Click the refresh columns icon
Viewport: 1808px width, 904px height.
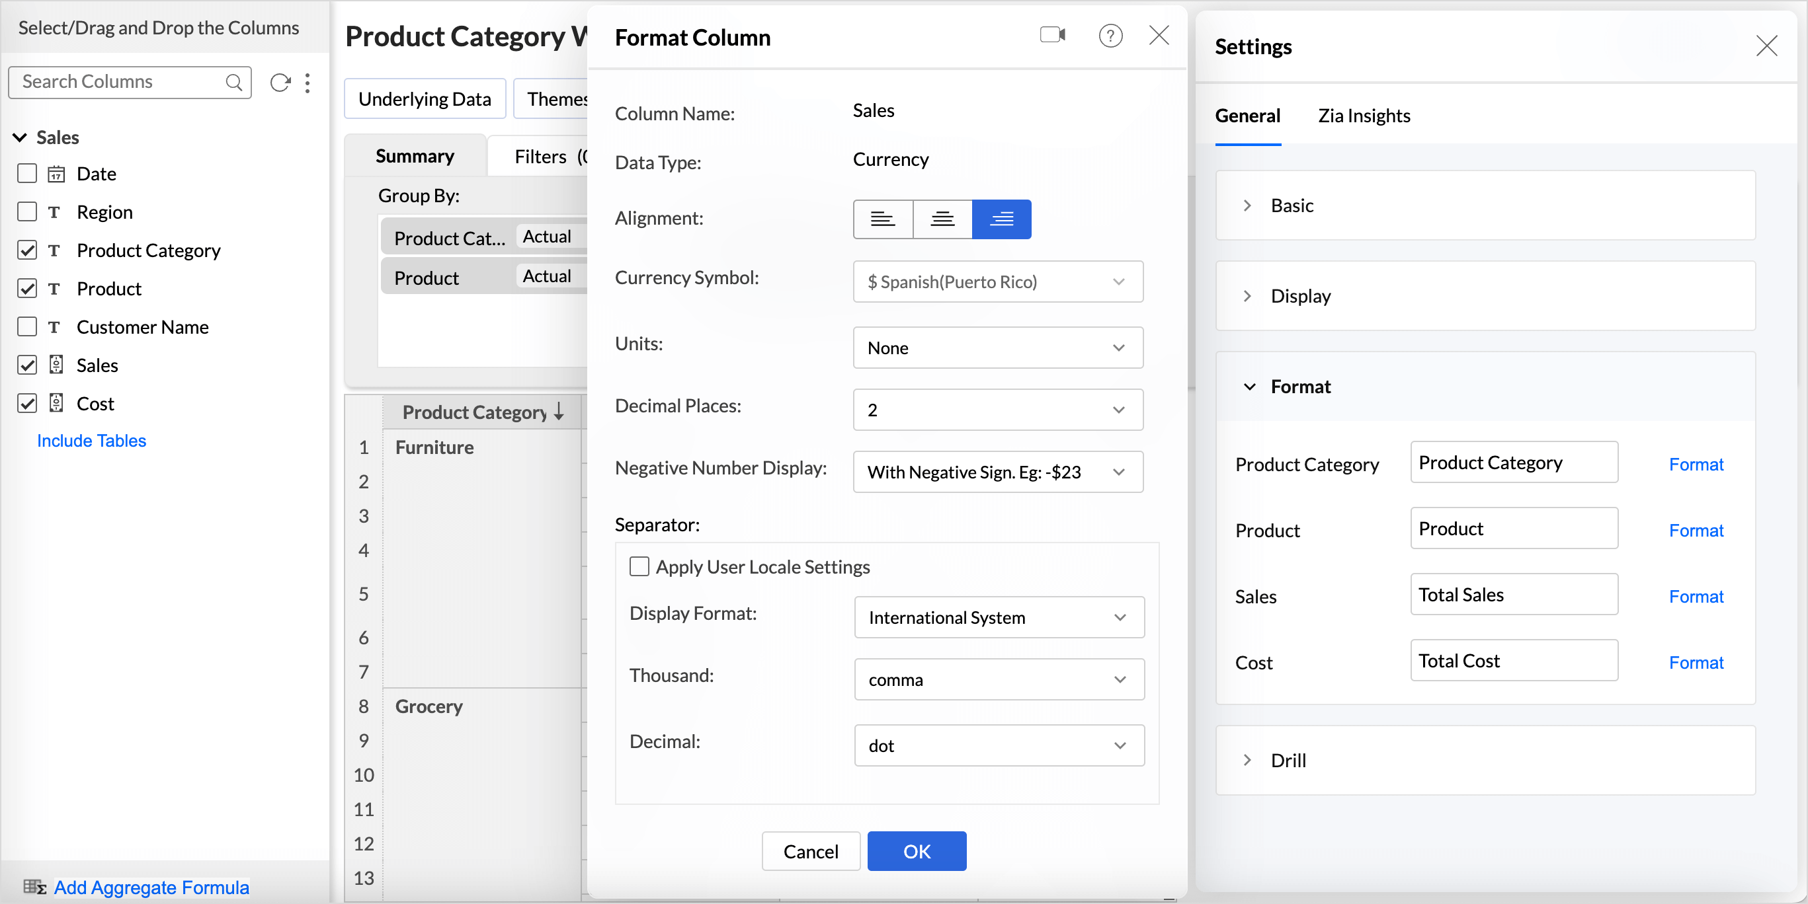(280, 83)
